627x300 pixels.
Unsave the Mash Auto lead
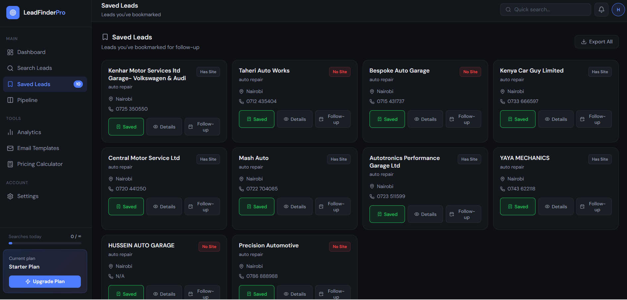[x=256, y=207]
